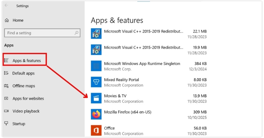This screenshot has width=264, height=138.
Task: Click the magnifier icon in search box
Action: [x=77, y=33]
